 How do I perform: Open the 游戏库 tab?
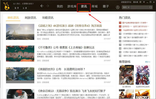(x=72, y=6)
